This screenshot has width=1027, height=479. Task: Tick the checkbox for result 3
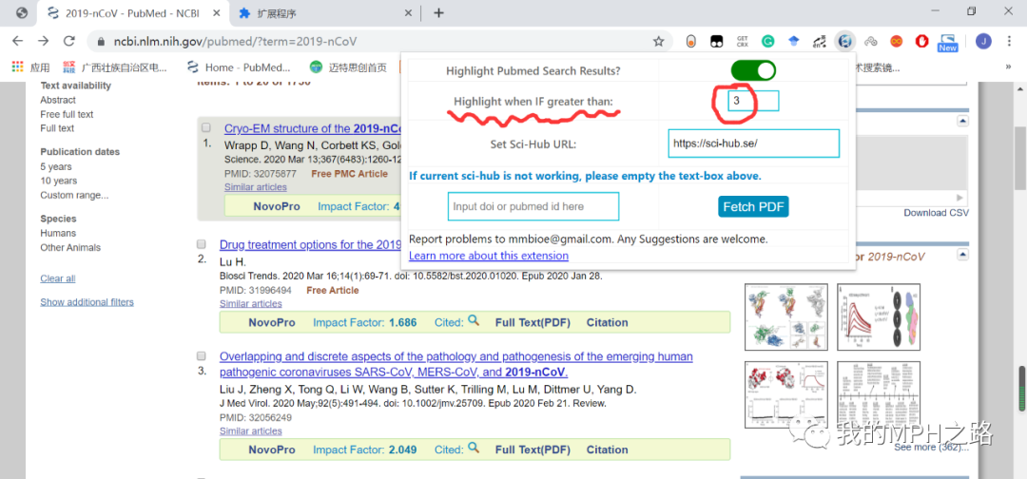(x=202, y=356)
